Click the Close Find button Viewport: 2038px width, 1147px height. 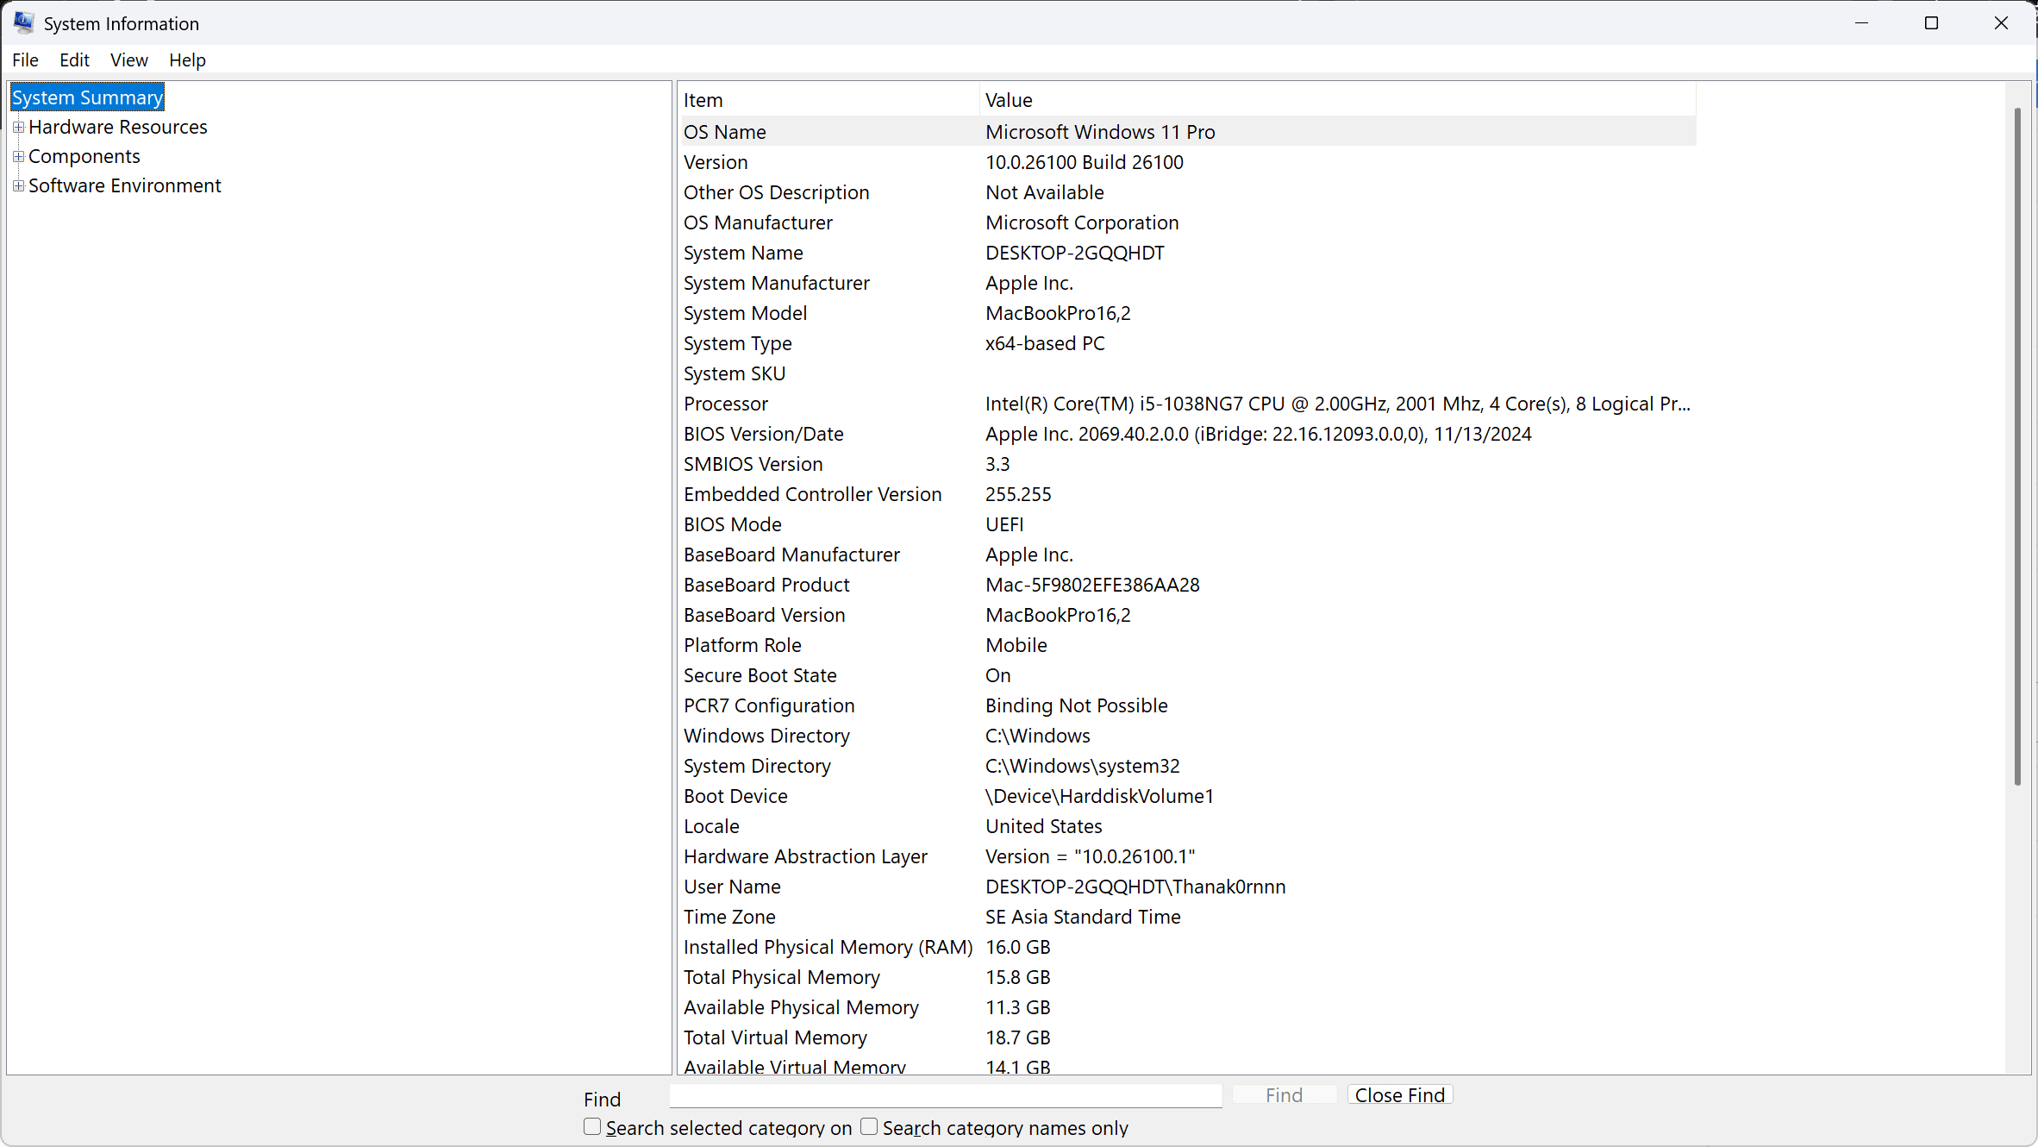point(1399,1095)
